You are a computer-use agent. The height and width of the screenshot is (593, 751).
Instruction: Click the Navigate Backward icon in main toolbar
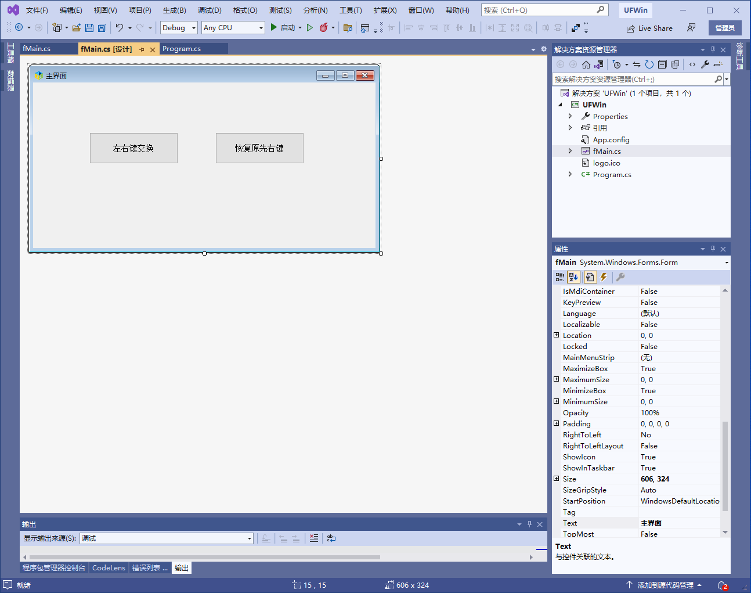coord(19,27)
